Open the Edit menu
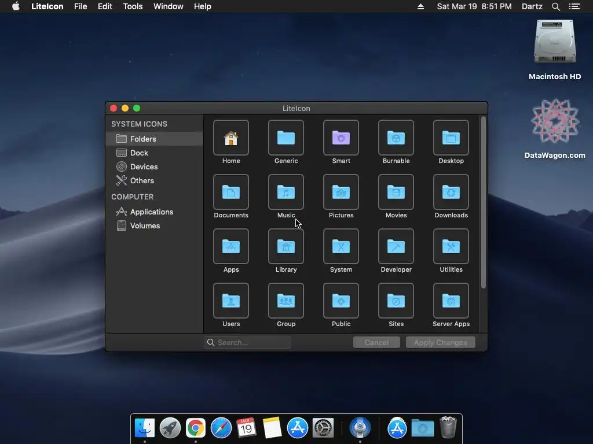The image size is (593, 444). point(105,6)
